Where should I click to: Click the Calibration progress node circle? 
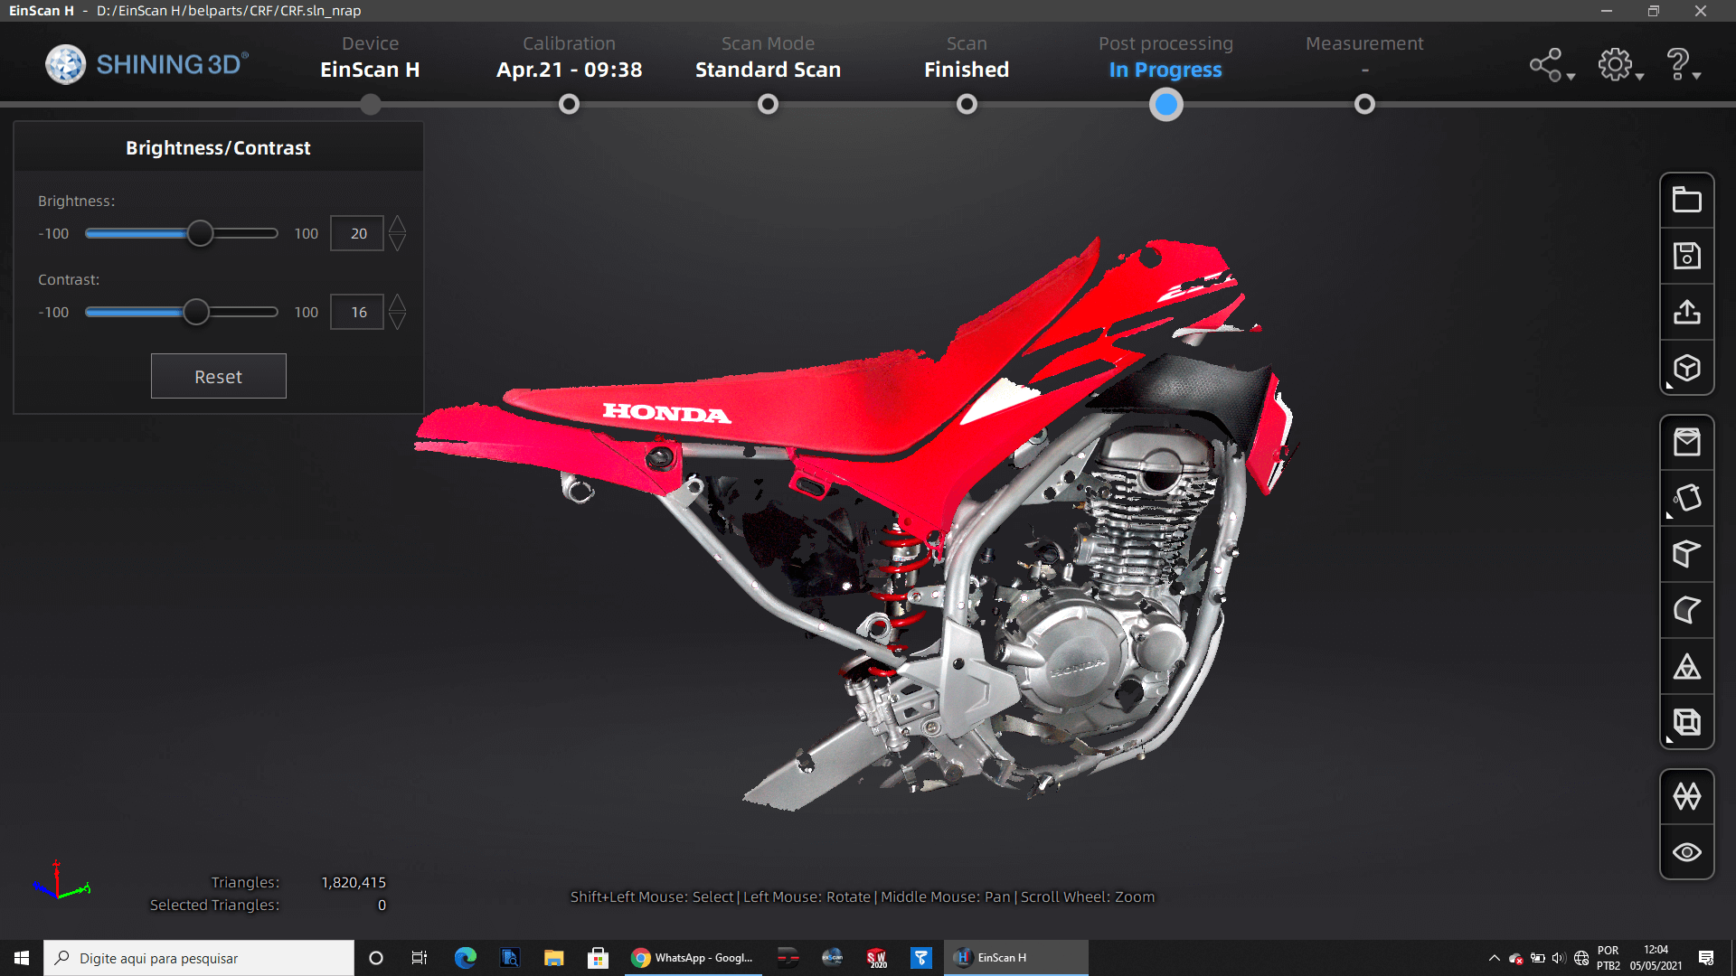click(569, 105)
